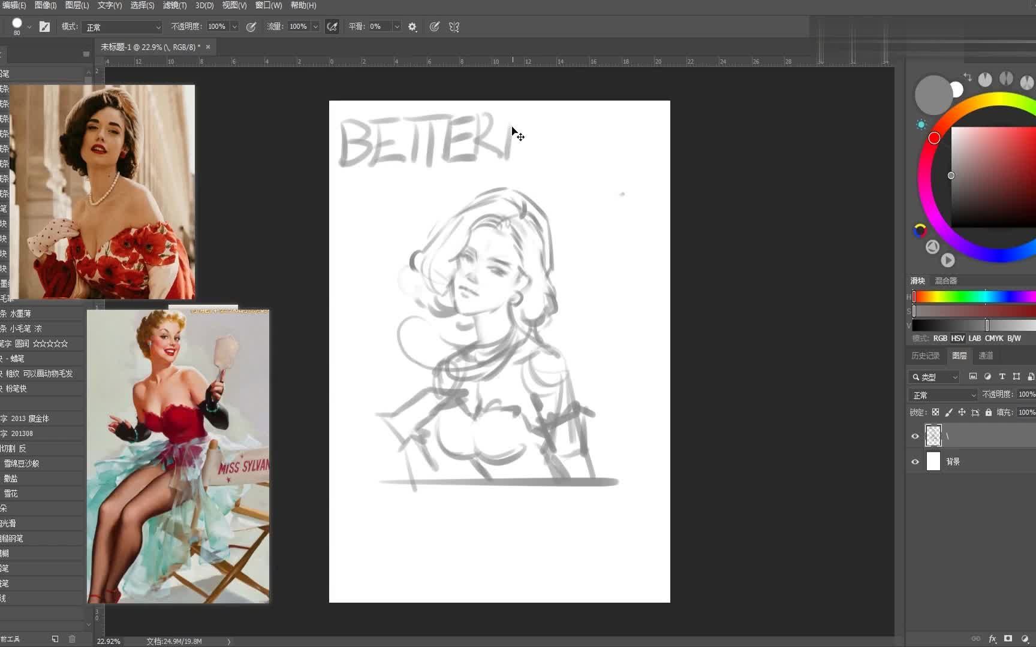The width and height of the screenshot is (1036, 647).
Task: Swap foreground and background colors in color wheel panel
Action: 968,76
